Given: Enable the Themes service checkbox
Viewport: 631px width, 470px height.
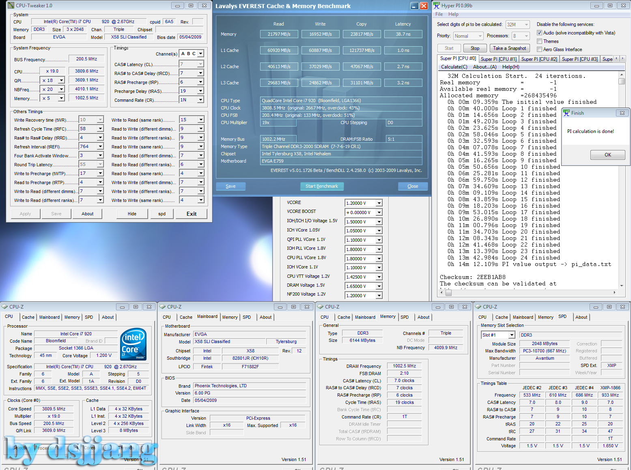Looking at the screenshot, I should [x=540, y=41].
